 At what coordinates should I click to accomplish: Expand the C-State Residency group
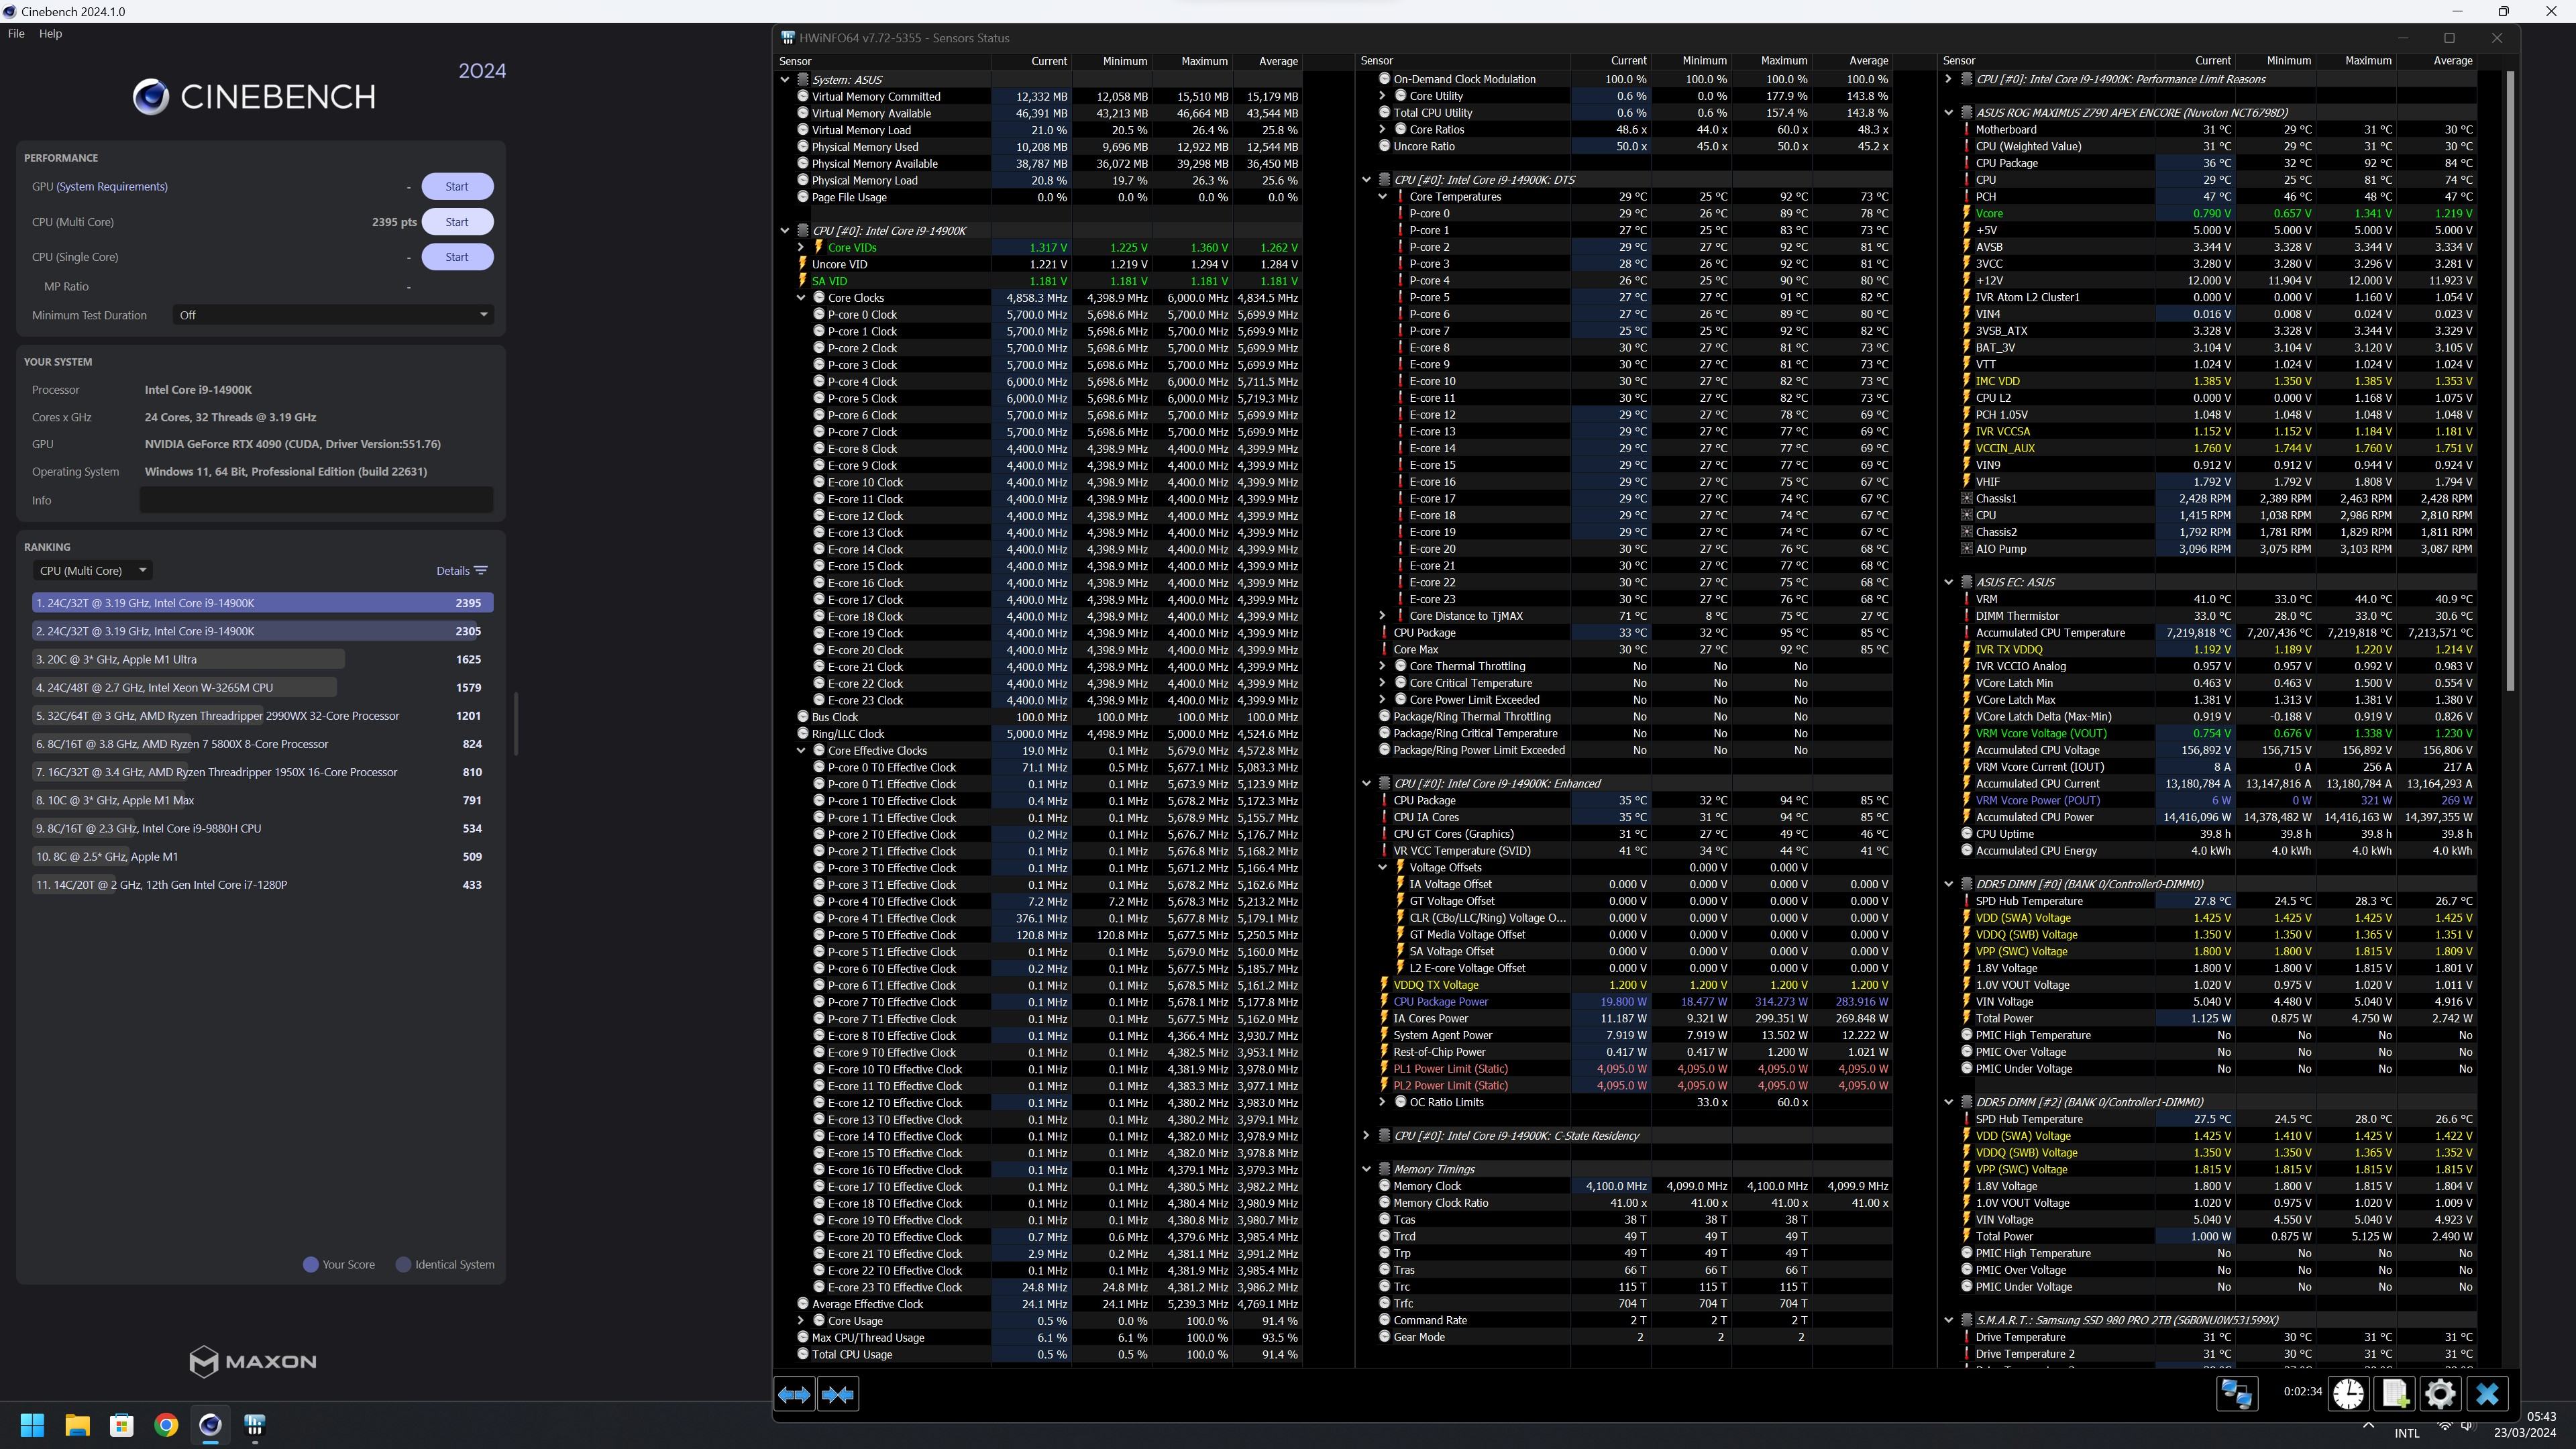pyautogui.click(x=1366, y=1136)
